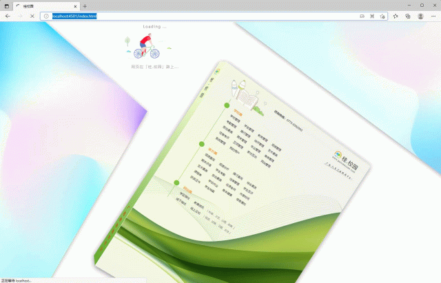This screenshot has height=283, width=441.
Task: Click the second green circle section marker
Action: [x=202, y=145]
